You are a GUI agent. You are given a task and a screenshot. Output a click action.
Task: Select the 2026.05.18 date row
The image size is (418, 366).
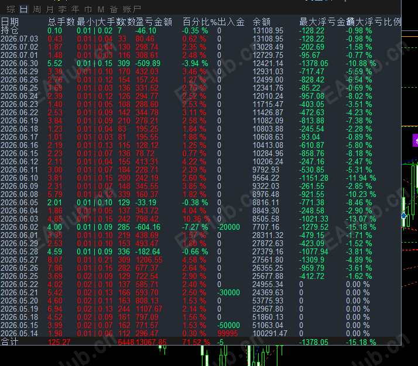click(x=19, y=317)
